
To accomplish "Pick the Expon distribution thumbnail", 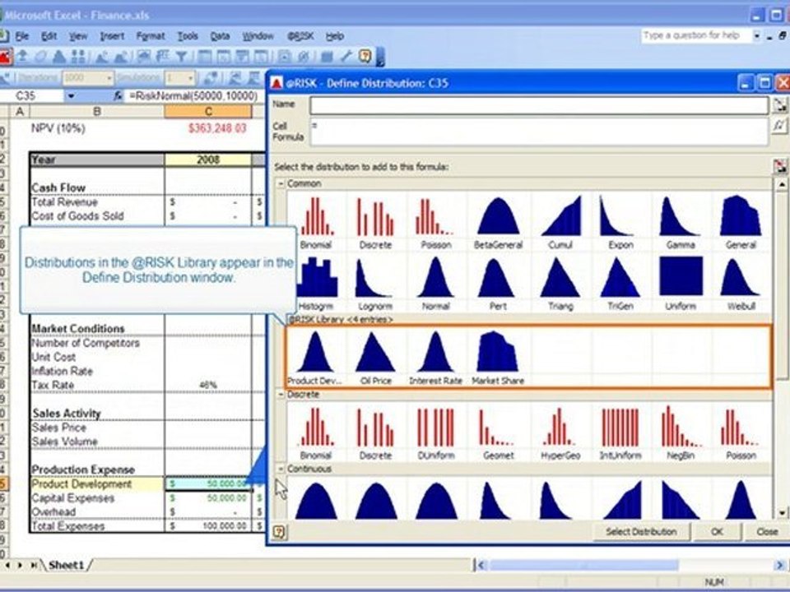I will pyautogui.click(x=620, y=223).
